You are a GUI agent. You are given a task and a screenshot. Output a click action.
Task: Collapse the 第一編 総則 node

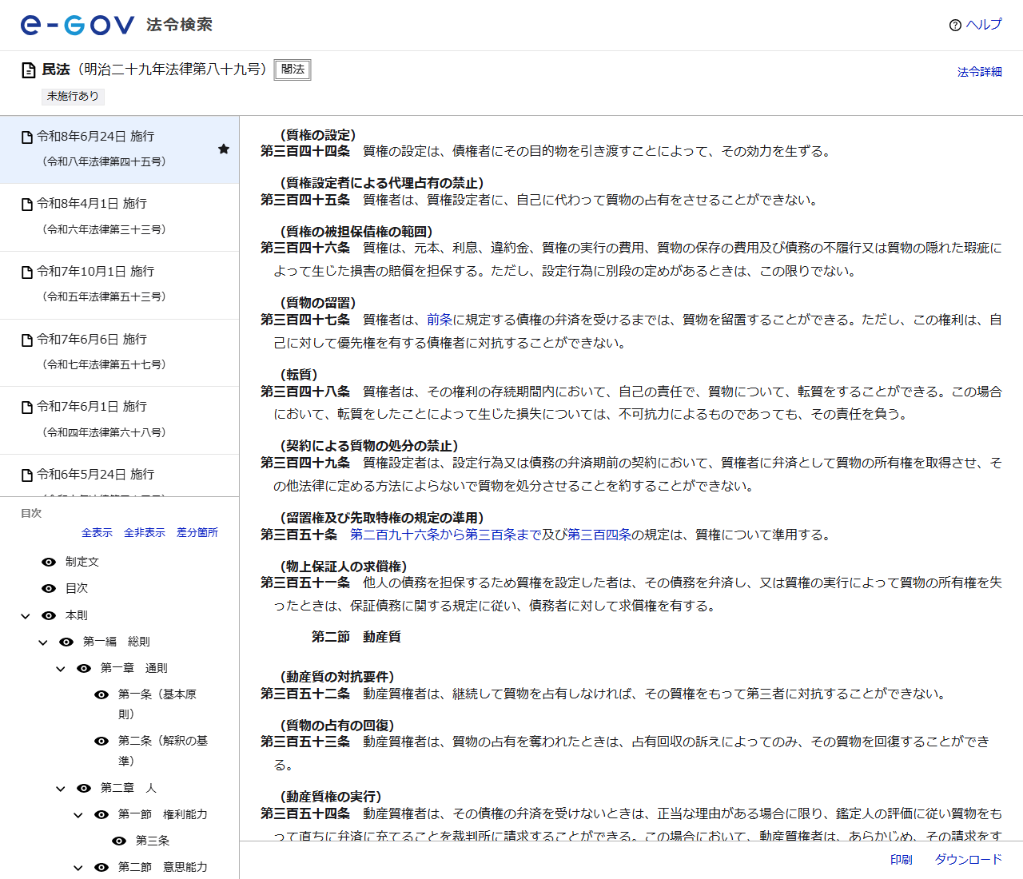pyautogui.click(x=43, y=642)
